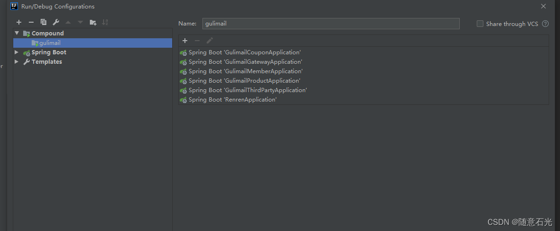Collapse the Compound tree node
The width and height of the screenshot is (560, 231).
pyautogui.click(x=17, y=33)
